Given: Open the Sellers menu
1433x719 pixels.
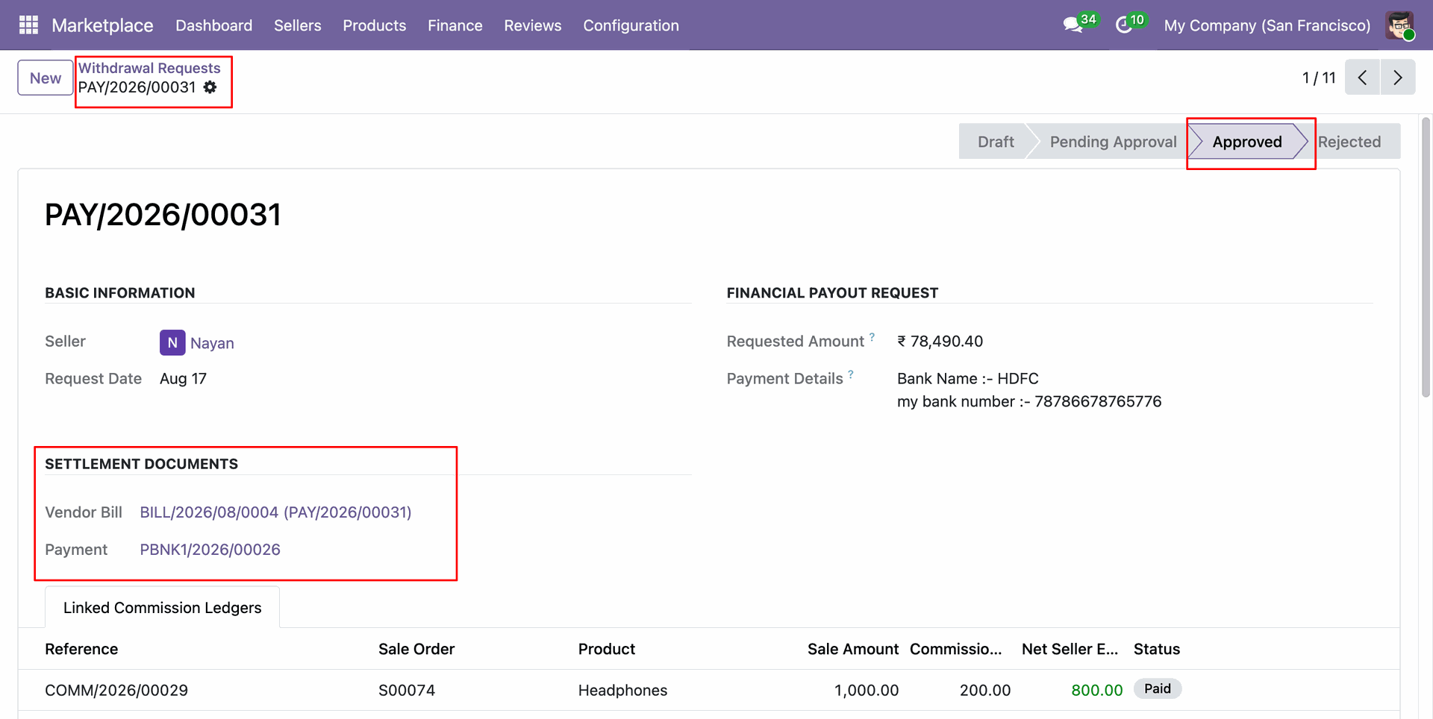Looking at the screenshot, I should 297,25.
